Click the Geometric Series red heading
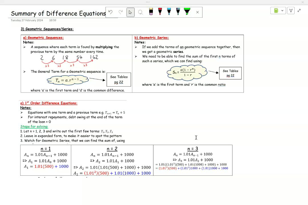This screenshot has width=308, height=205. tap(151, 38)
